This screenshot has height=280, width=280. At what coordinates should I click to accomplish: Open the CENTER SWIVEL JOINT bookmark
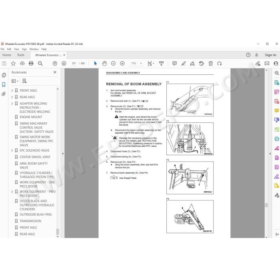[35, 157]
